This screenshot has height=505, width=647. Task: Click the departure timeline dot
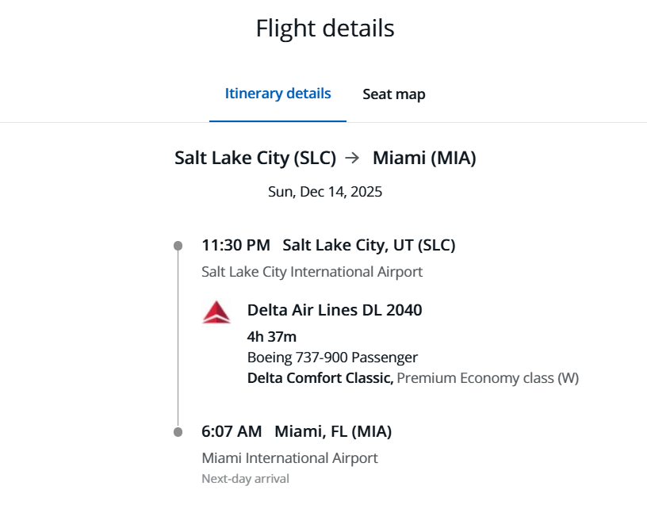(x=178, y=246)
